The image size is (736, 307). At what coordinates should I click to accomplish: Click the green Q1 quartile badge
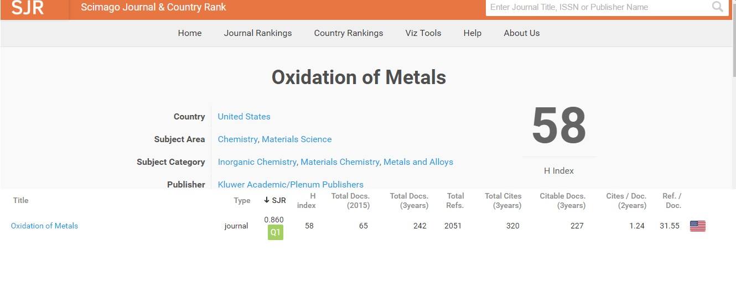[276, 233]
